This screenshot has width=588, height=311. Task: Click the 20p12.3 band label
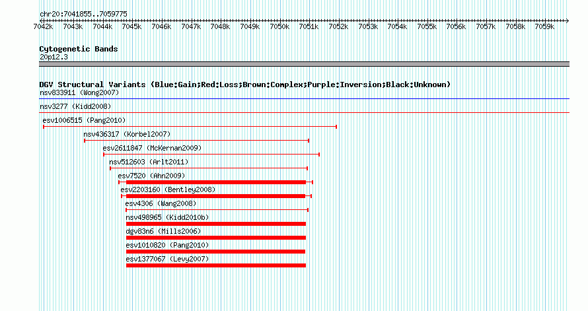54,57
